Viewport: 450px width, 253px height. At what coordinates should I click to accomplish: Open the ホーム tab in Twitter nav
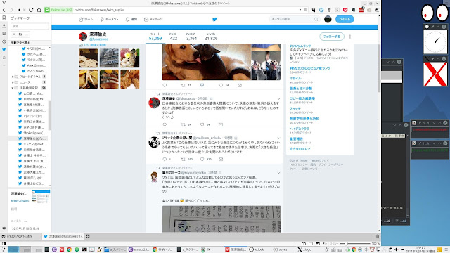coord(86,19)
